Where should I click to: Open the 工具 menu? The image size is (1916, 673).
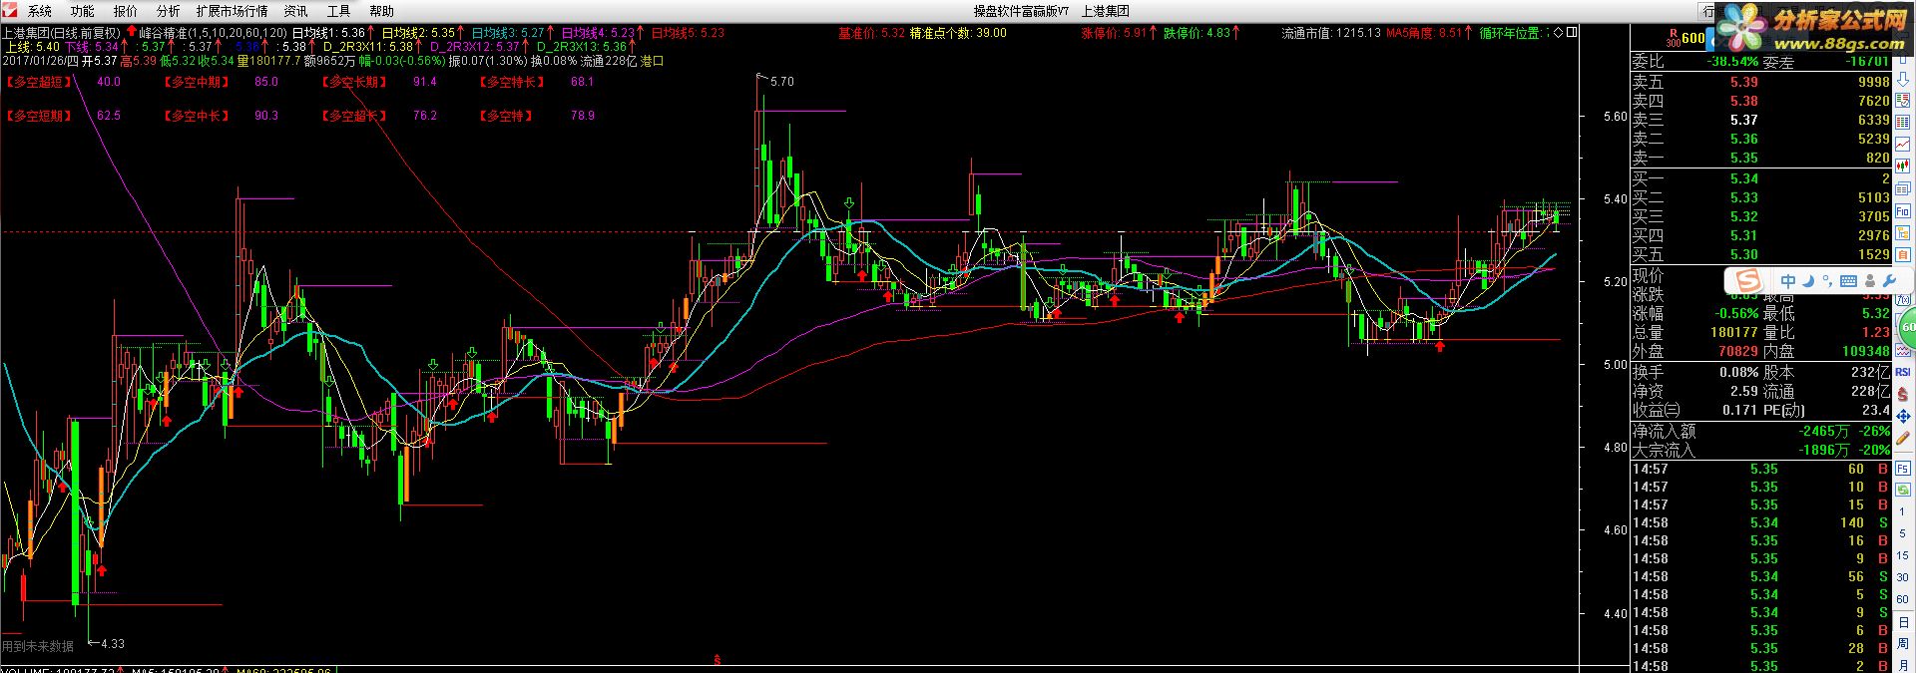click(x=338, y=11)
